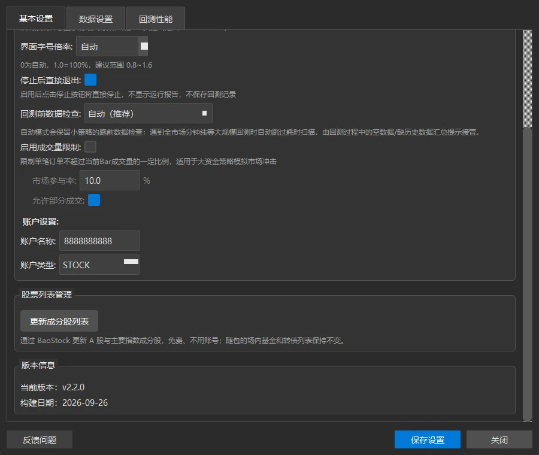Image resolution: width=539 pixels, height=455 pixels.
Task: Open the 回测前数据检查 dropdown
Action: pos(148,113)
